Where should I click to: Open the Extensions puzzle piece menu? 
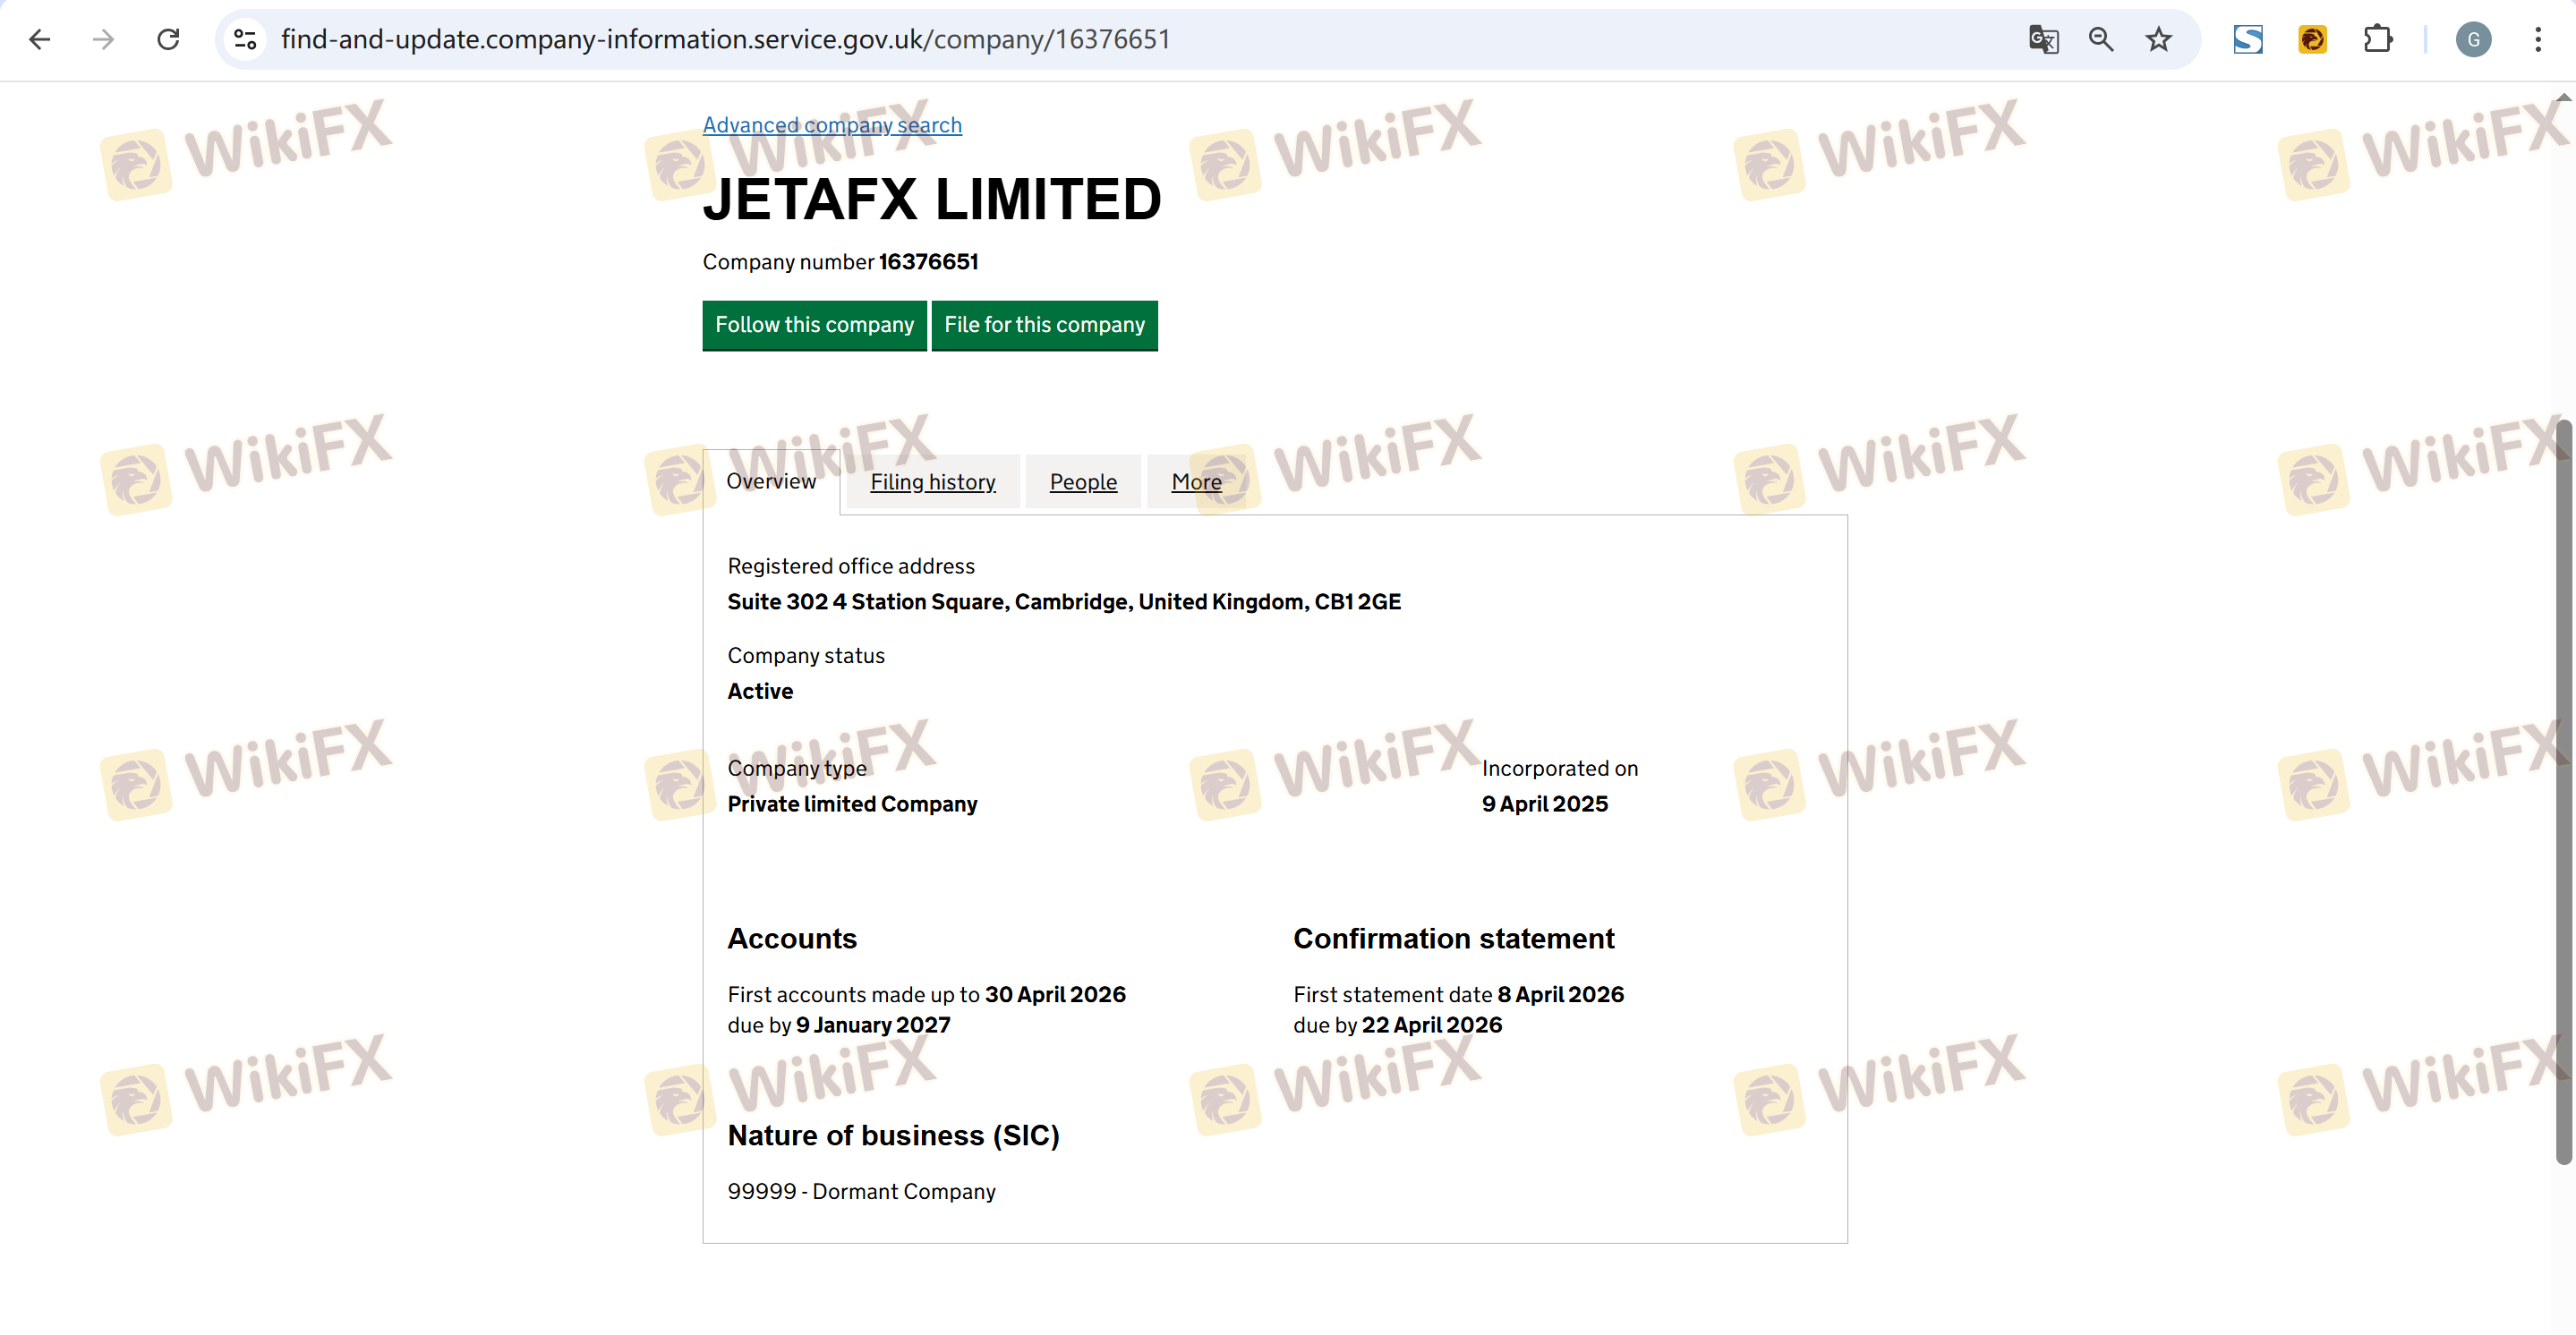(x=2378, y=39)
